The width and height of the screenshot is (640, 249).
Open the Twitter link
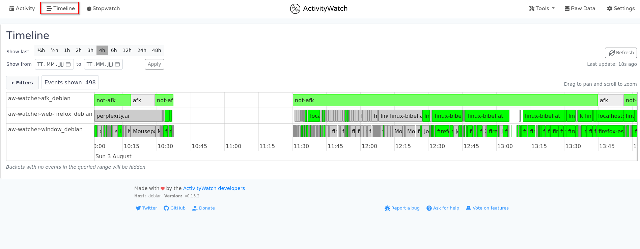[146, 208]
